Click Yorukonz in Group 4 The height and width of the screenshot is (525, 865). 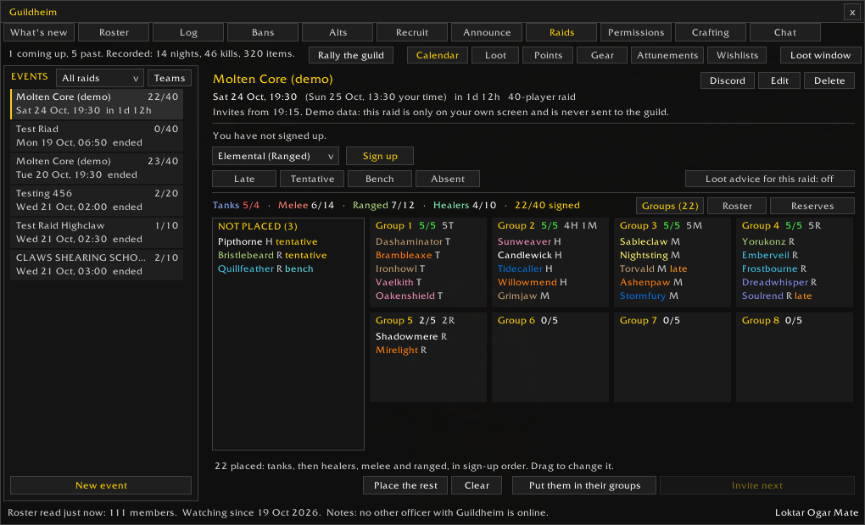768,242
